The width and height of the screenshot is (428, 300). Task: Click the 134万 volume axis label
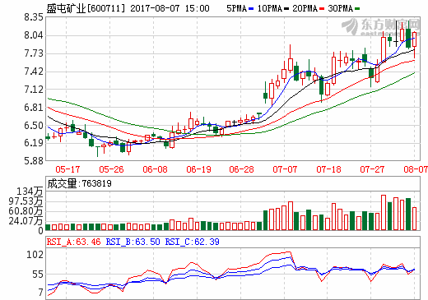pos(30,192)
